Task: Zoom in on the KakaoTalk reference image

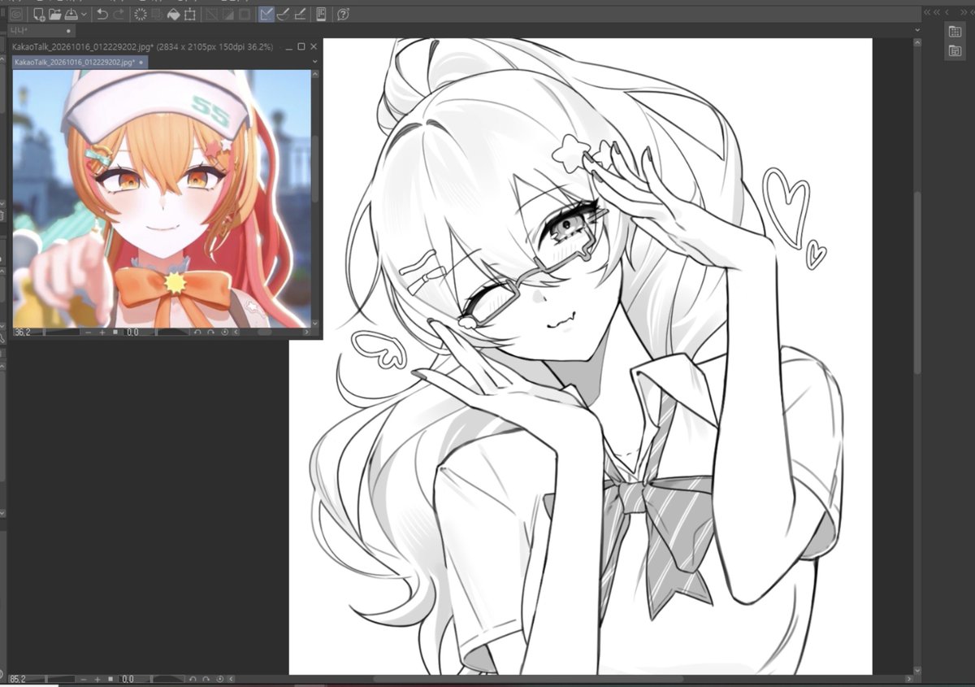Action: [102, 333]
